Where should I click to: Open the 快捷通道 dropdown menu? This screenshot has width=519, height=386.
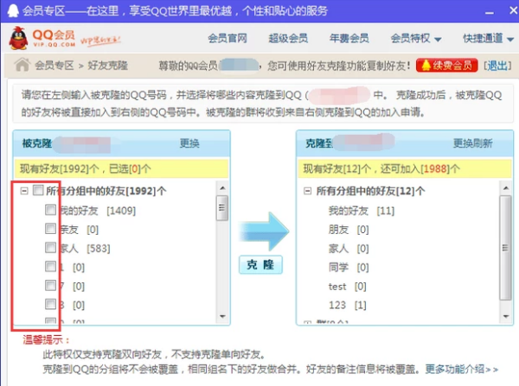[x=488, y=38]
